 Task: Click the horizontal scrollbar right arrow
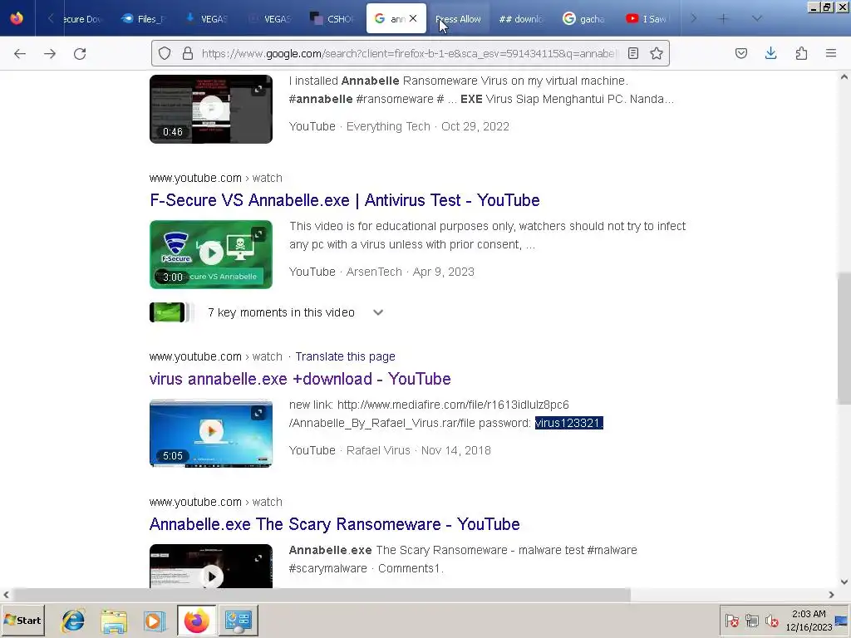pyautogui.click(x=831, y=595)
